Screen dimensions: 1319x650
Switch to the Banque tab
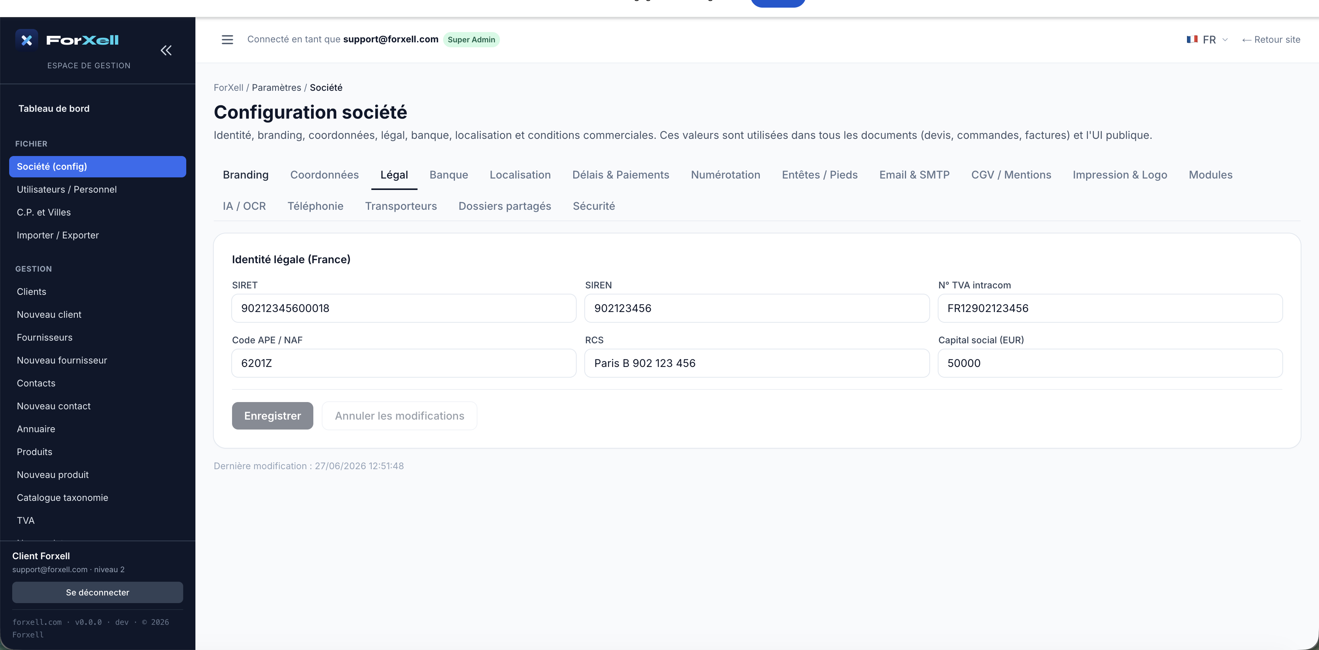click(448, 175)
